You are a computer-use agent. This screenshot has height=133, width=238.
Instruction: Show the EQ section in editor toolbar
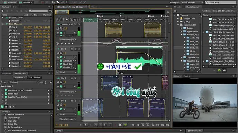pos(67,20)
